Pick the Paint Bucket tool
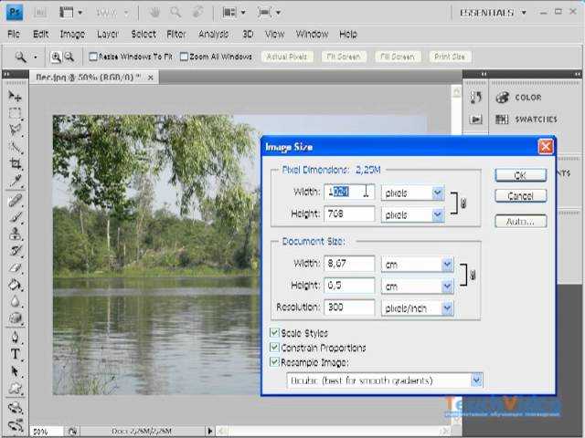Screen dimensions: 585x438 16,285
